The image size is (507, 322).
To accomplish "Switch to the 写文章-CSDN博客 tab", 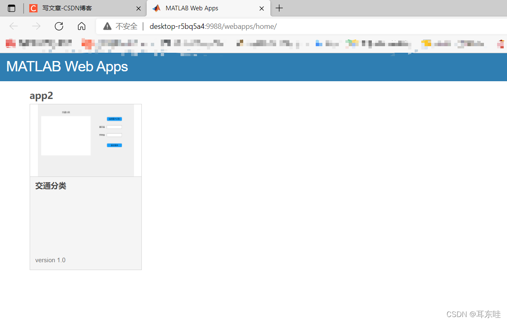I will coord(85,8).
